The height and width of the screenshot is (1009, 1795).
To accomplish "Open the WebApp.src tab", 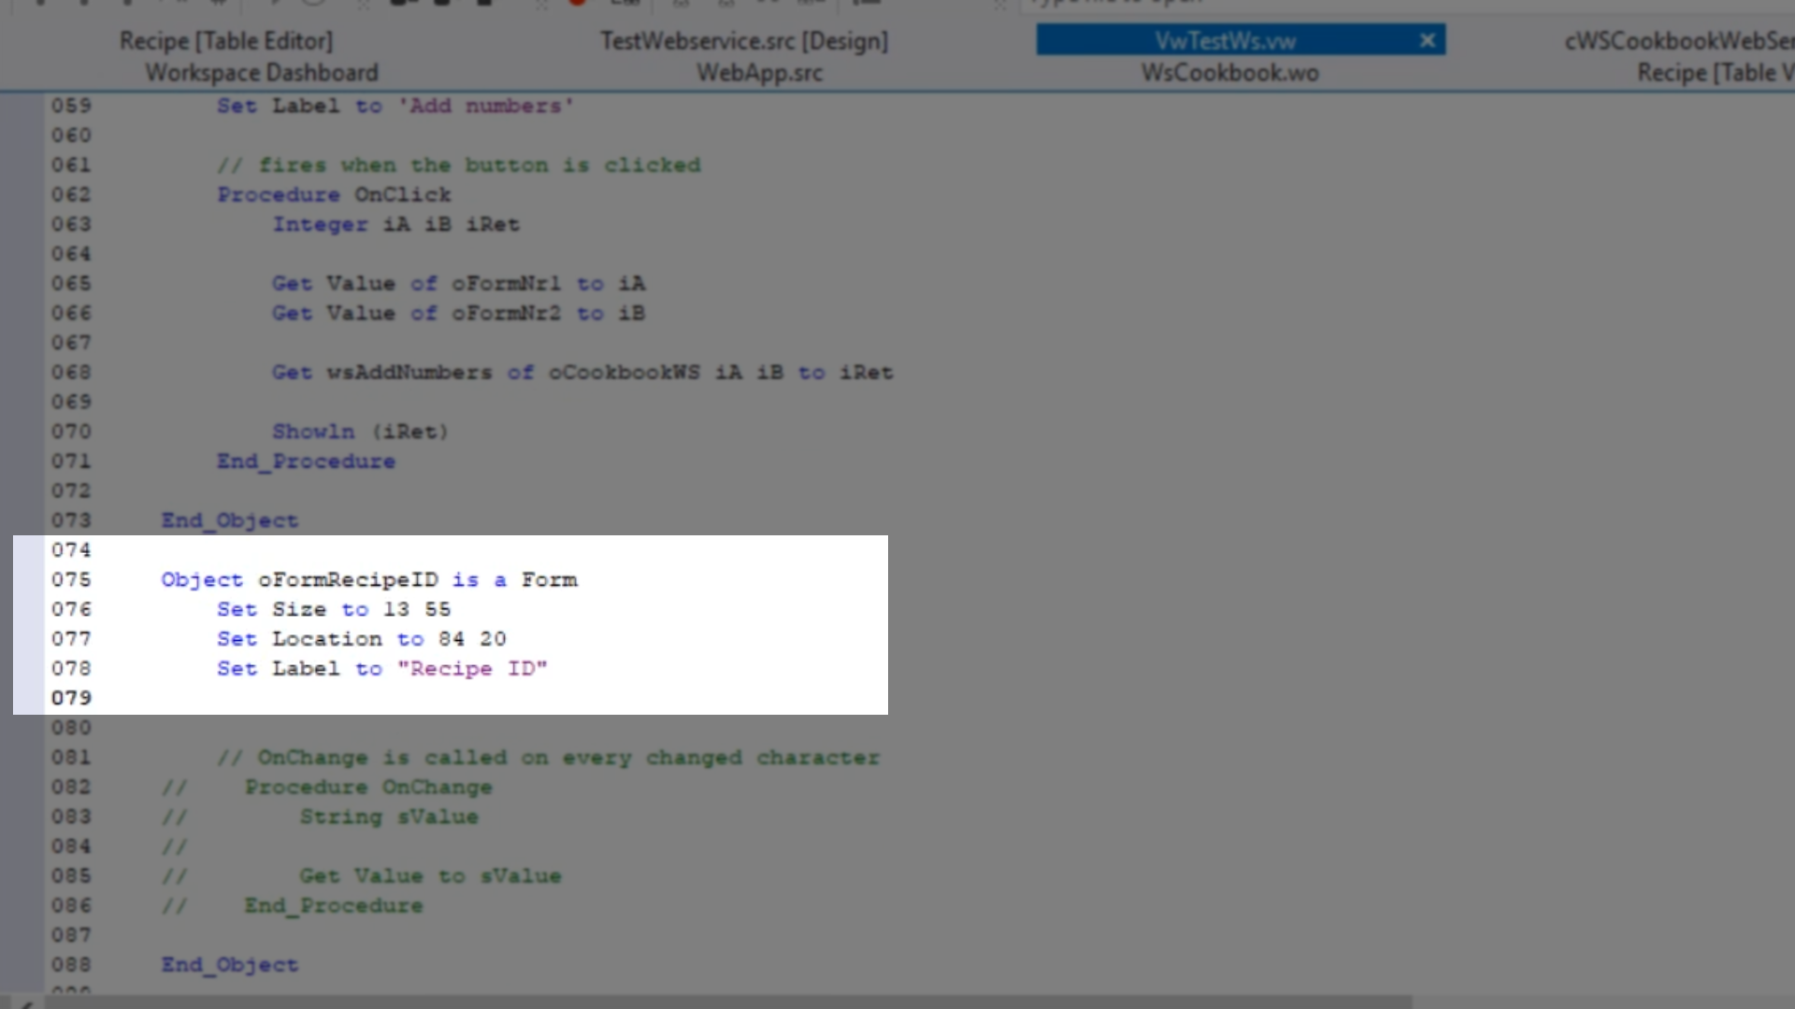I will [759, 73].
